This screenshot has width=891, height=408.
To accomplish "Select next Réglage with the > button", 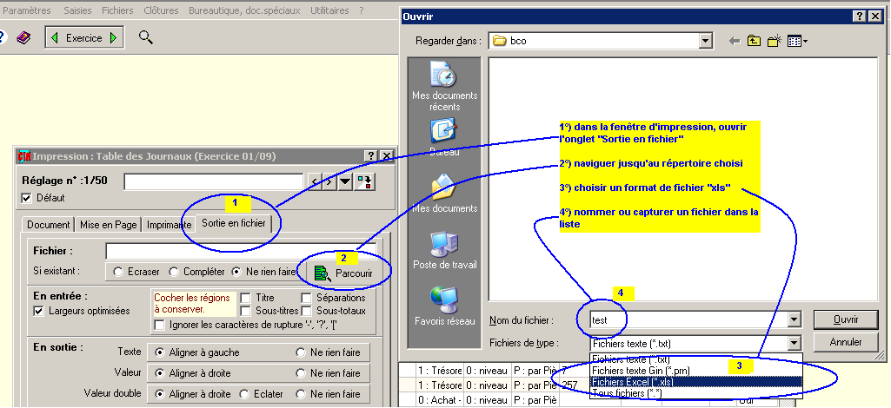I will 329,182.
